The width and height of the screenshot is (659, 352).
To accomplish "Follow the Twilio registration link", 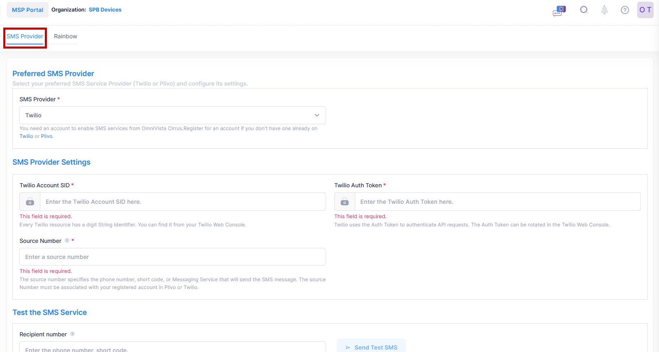I will (26, 136).
